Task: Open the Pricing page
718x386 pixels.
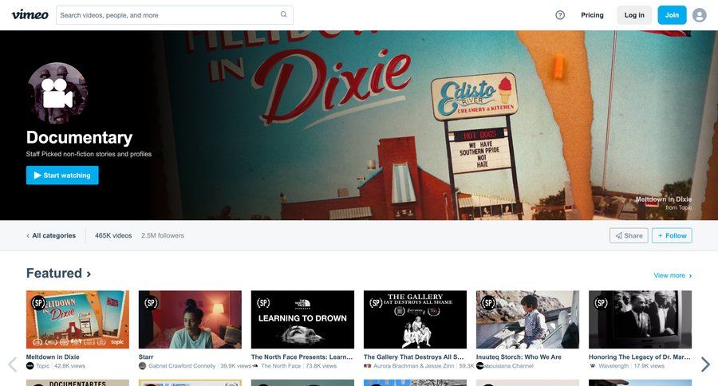Action: [592, 15]
